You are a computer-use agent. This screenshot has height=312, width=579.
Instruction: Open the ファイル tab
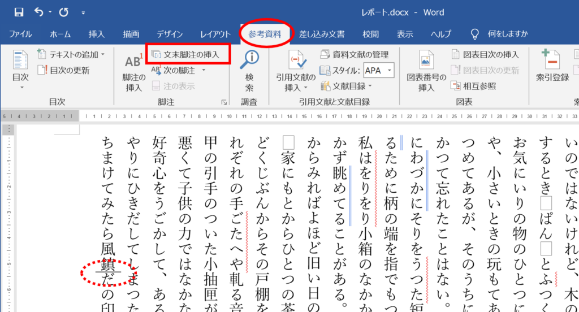coord(20,34)
